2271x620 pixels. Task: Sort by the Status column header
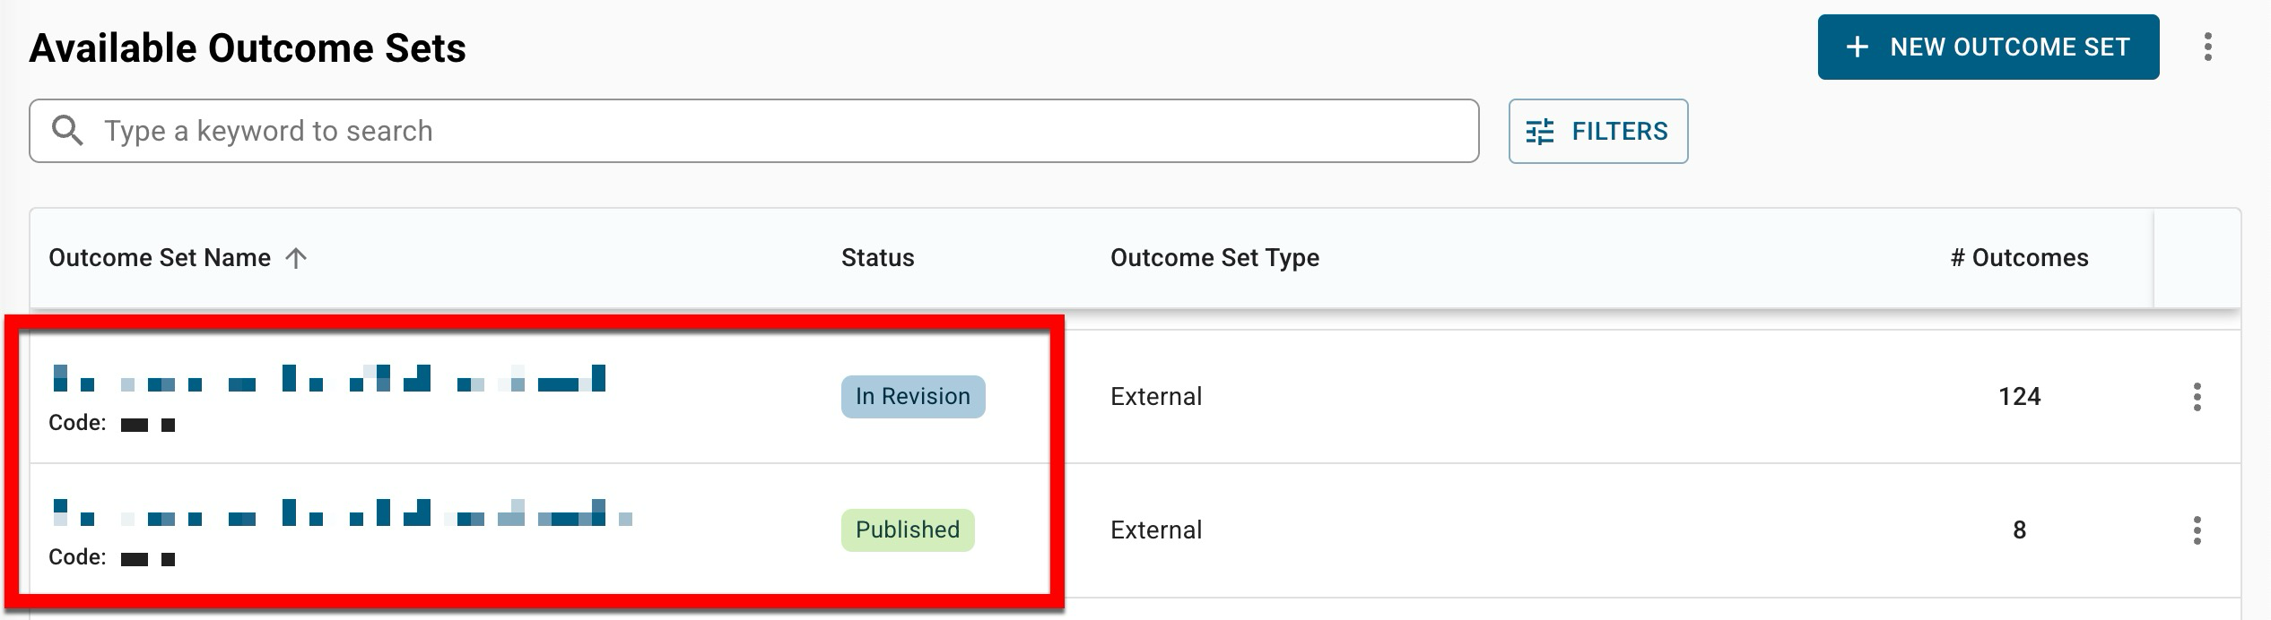coord(877,258)
